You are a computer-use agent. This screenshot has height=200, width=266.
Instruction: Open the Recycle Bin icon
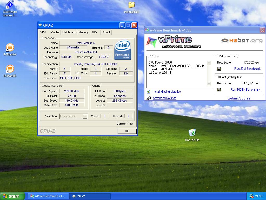(x=192, y=135)
